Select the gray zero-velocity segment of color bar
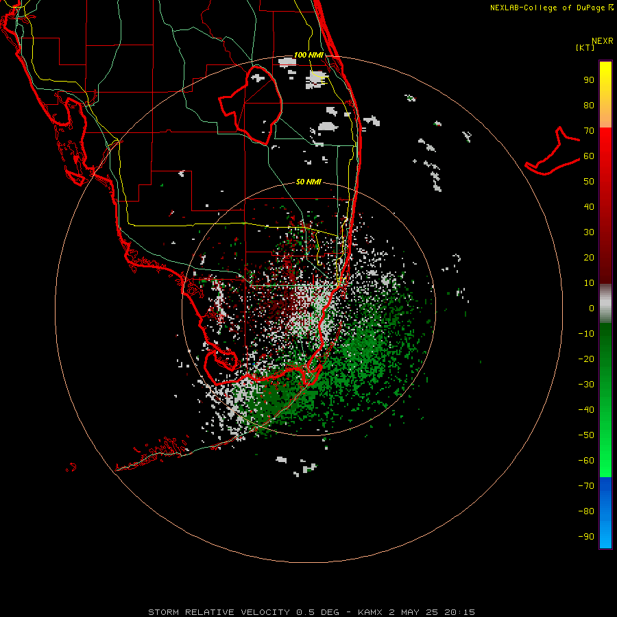The height and width of the screenshot is (617, 617). [x=605, y=304]
